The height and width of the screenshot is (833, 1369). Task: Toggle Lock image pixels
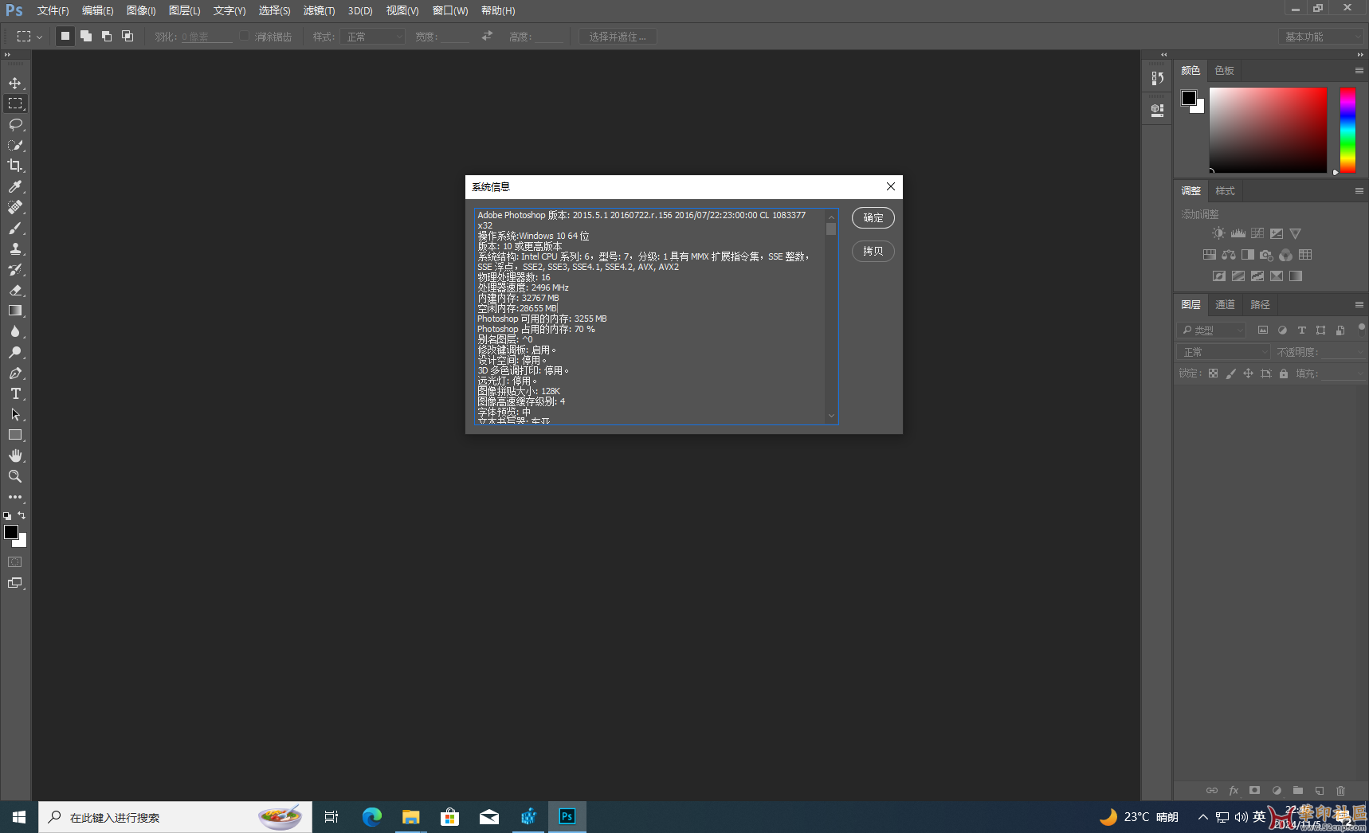[1230, 373]
